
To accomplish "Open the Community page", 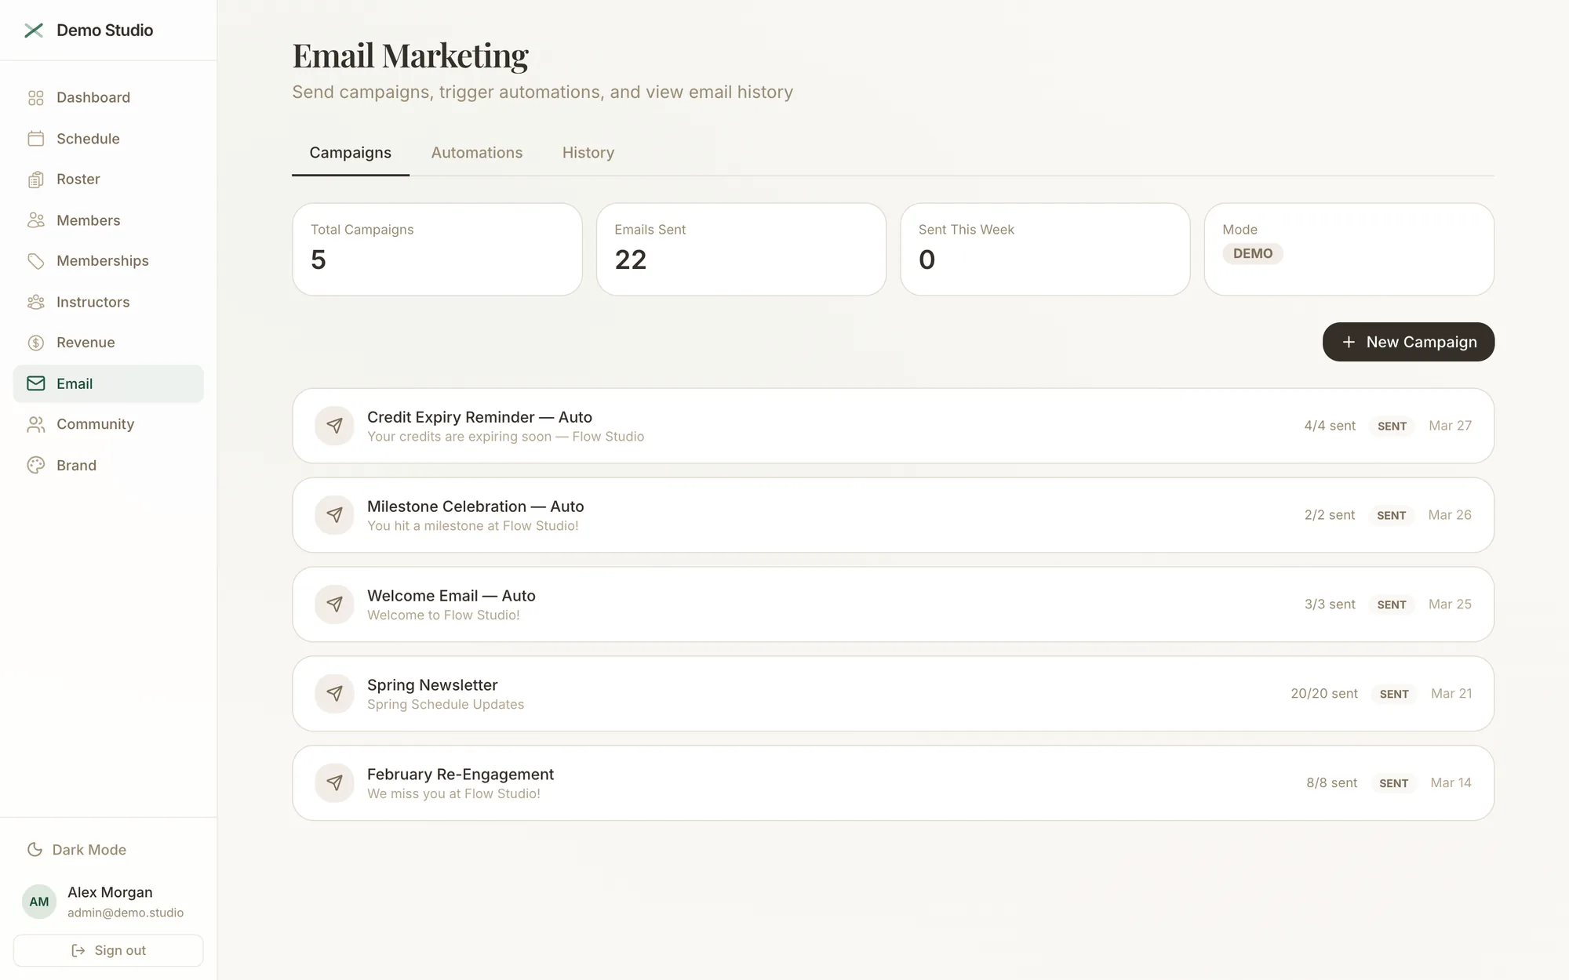I will click(x=108, y=424).
